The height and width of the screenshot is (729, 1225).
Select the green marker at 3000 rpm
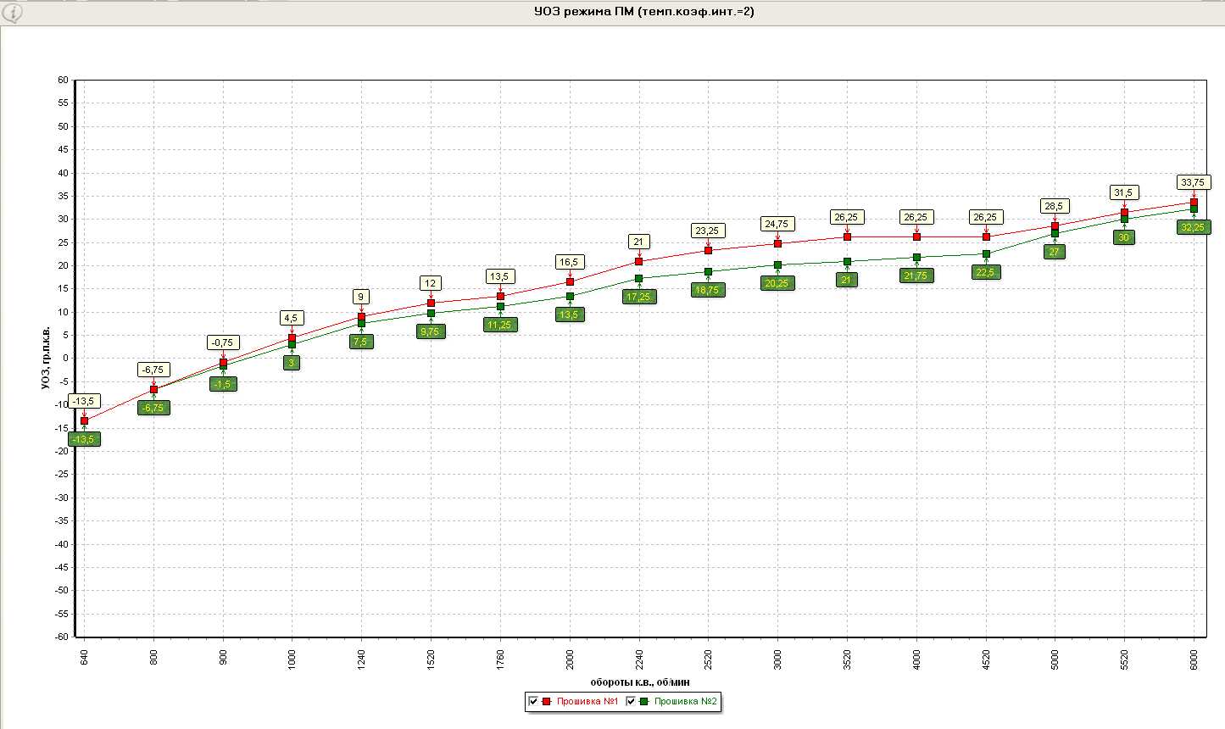point(777,265)
